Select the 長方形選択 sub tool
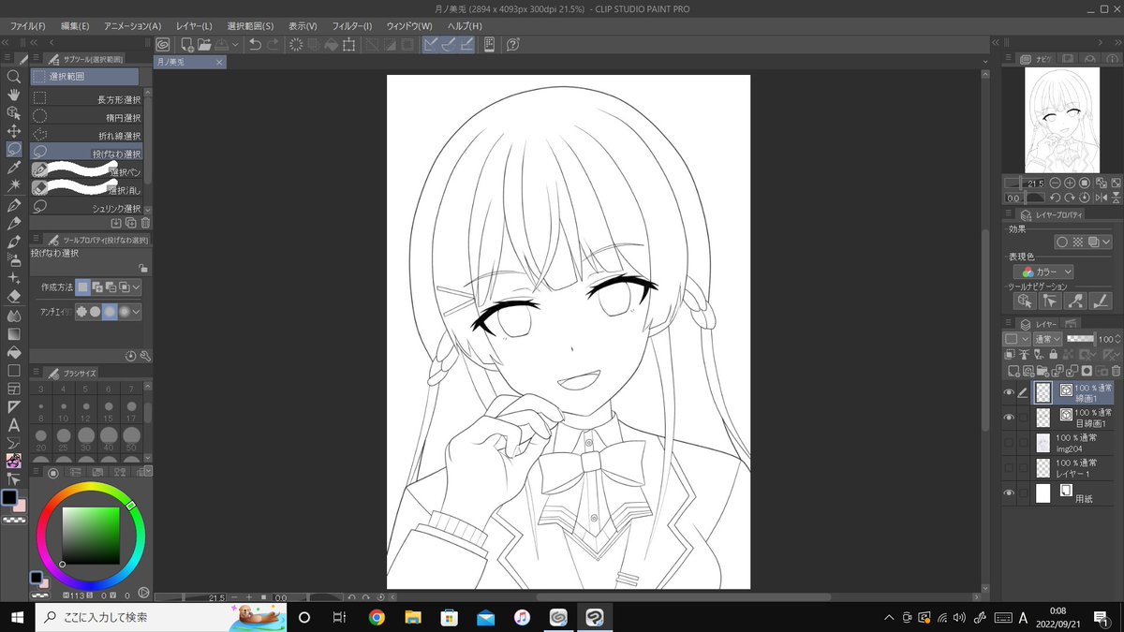 87,99
